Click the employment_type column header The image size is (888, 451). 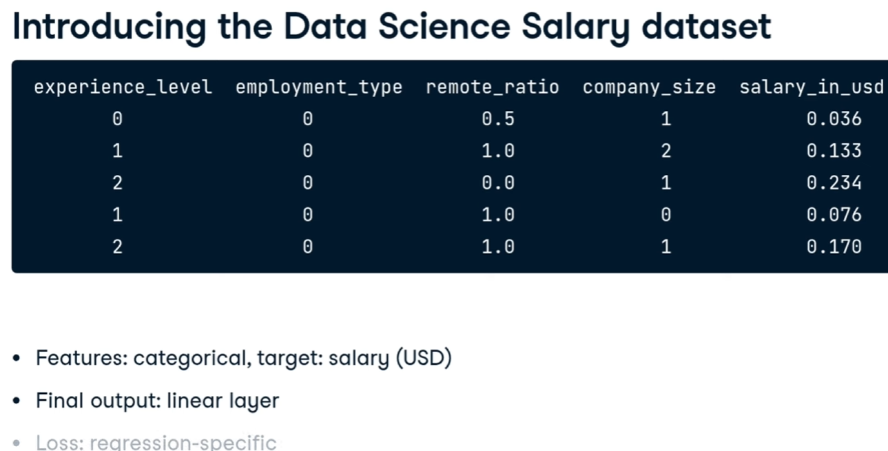[x=319, y=87]
